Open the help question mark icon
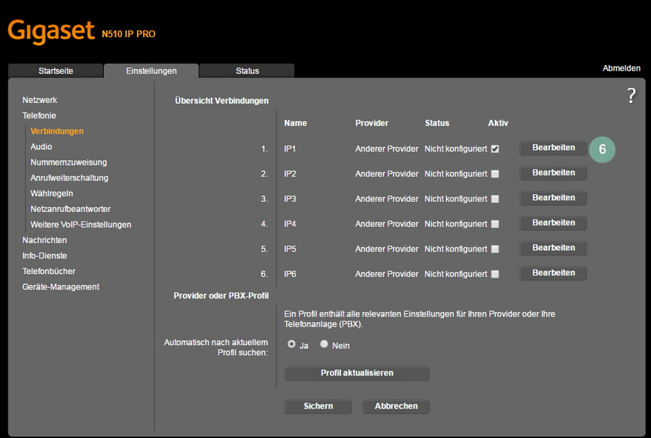Image resolution: width=651 pixels, height=438 pixels. pyautogui.click(x=631, y=95)
